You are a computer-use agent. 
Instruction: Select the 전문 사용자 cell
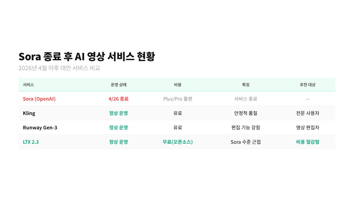307,113
